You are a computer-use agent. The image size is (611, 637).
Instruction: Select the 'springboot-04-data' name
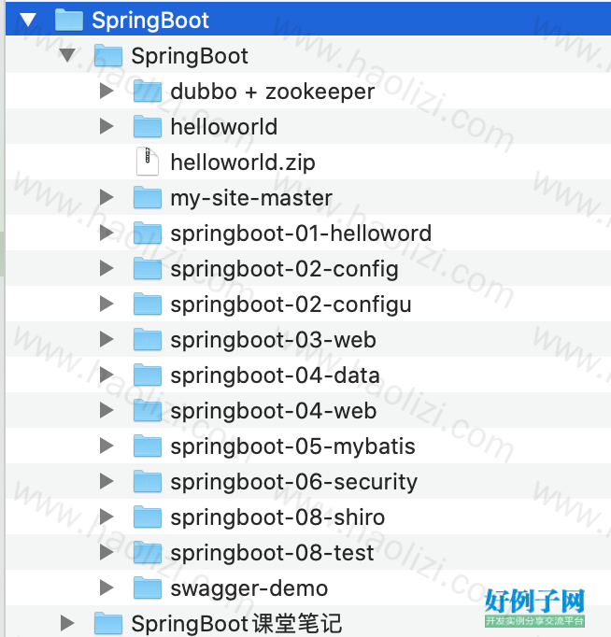pyautogui.click(x=275, y=375)
